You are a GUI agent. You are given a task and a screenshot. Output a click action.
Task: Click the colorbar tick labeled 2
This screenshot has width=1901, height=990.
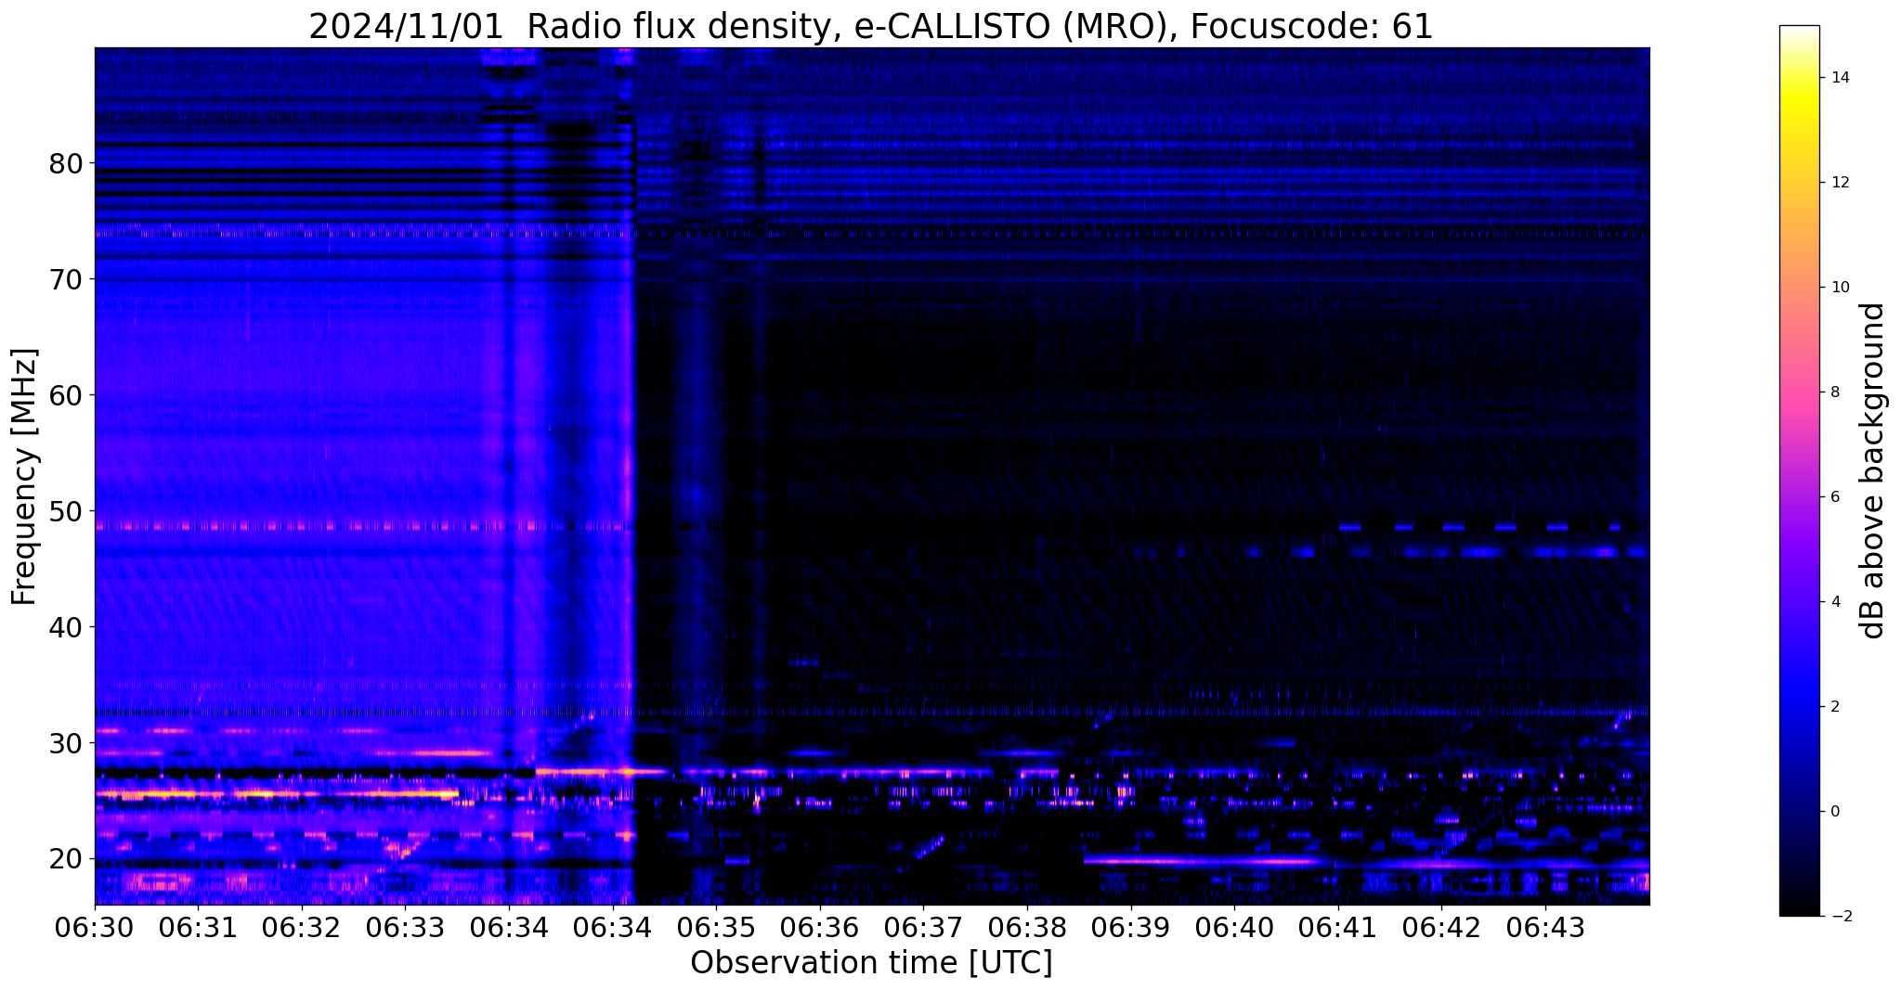coord(1835,707)
